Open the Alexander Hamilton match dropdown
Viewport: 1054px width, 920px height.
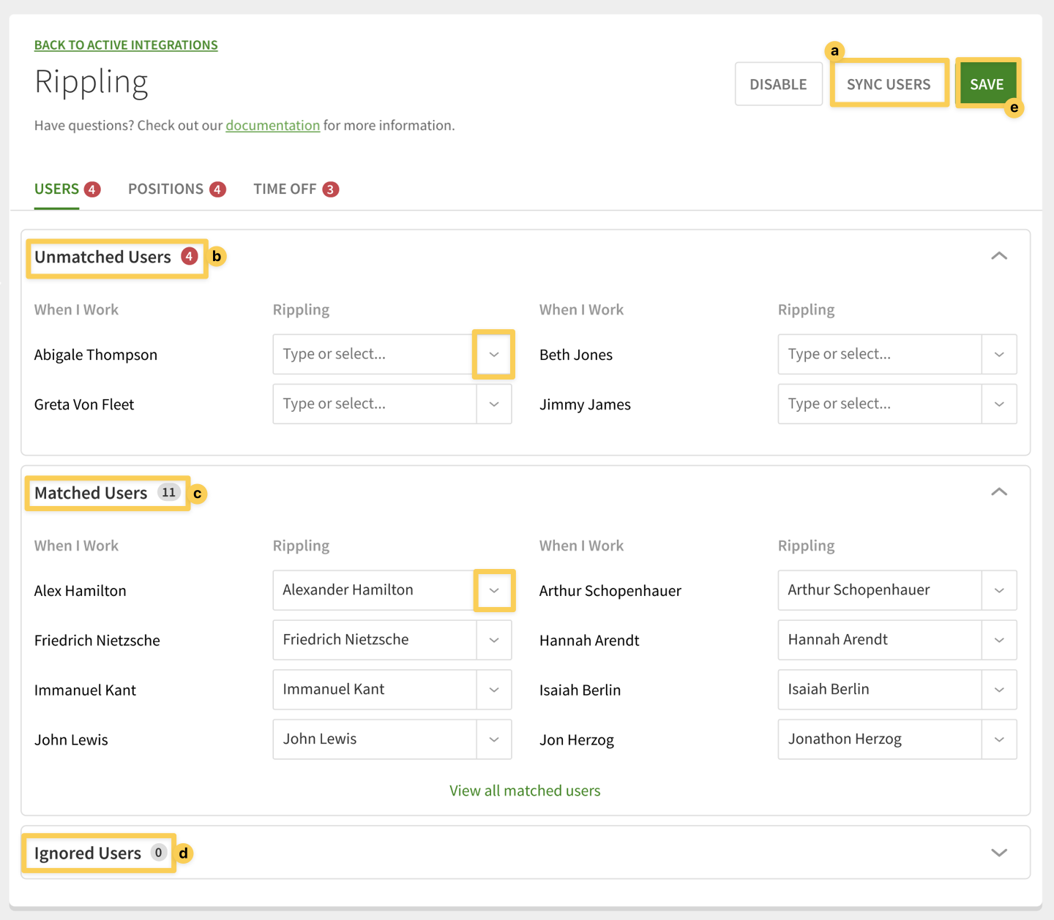click(494, 590)
